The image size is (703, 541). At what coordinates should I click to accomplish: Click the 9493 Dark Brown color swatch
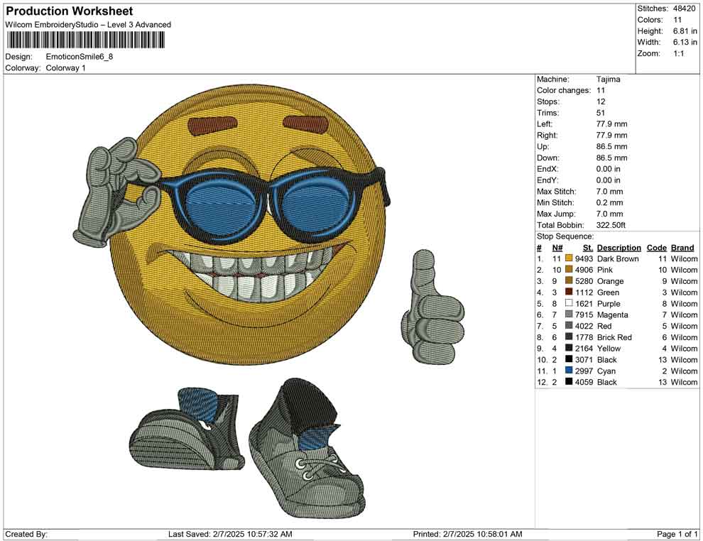click(x=569, y=258)
